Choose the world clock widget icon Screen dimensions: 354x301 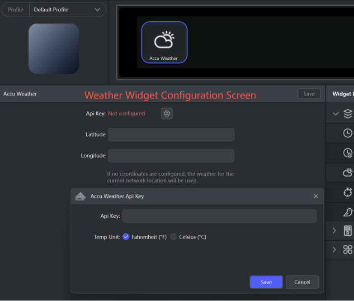[x=348, y=153]
